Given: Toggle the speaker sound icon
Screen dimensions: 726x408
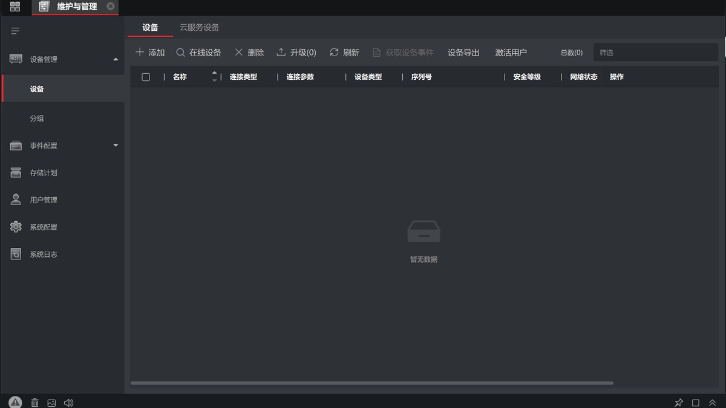Looking at the screenshot, I should pos(68,403).
